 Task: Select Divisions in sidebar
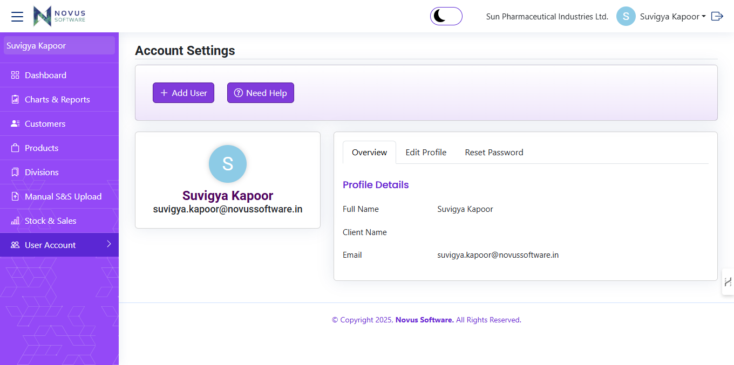[59, 172]
